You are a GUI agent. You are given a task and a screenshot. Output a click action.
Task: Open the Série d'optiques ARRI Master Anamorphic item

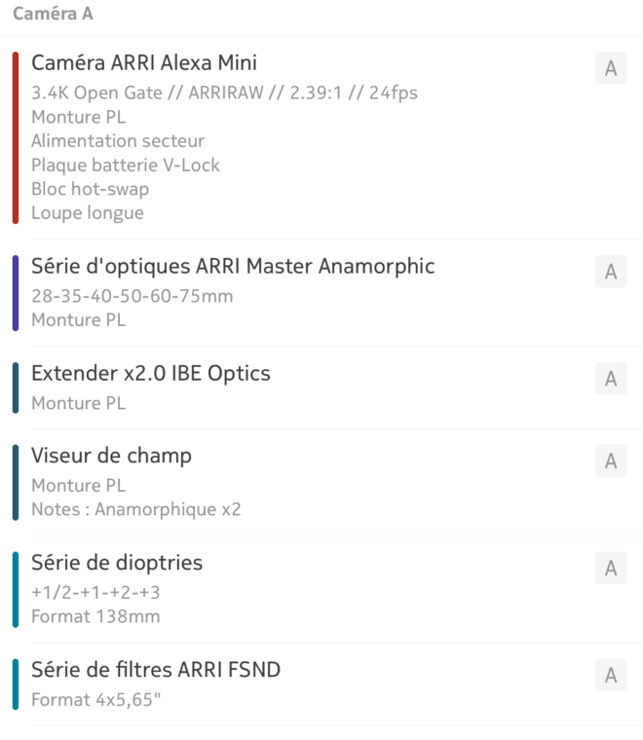[x=321, y=293]
